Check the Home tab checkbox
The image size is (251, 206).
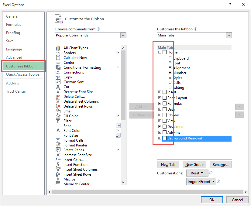click(x=164, y=52)
